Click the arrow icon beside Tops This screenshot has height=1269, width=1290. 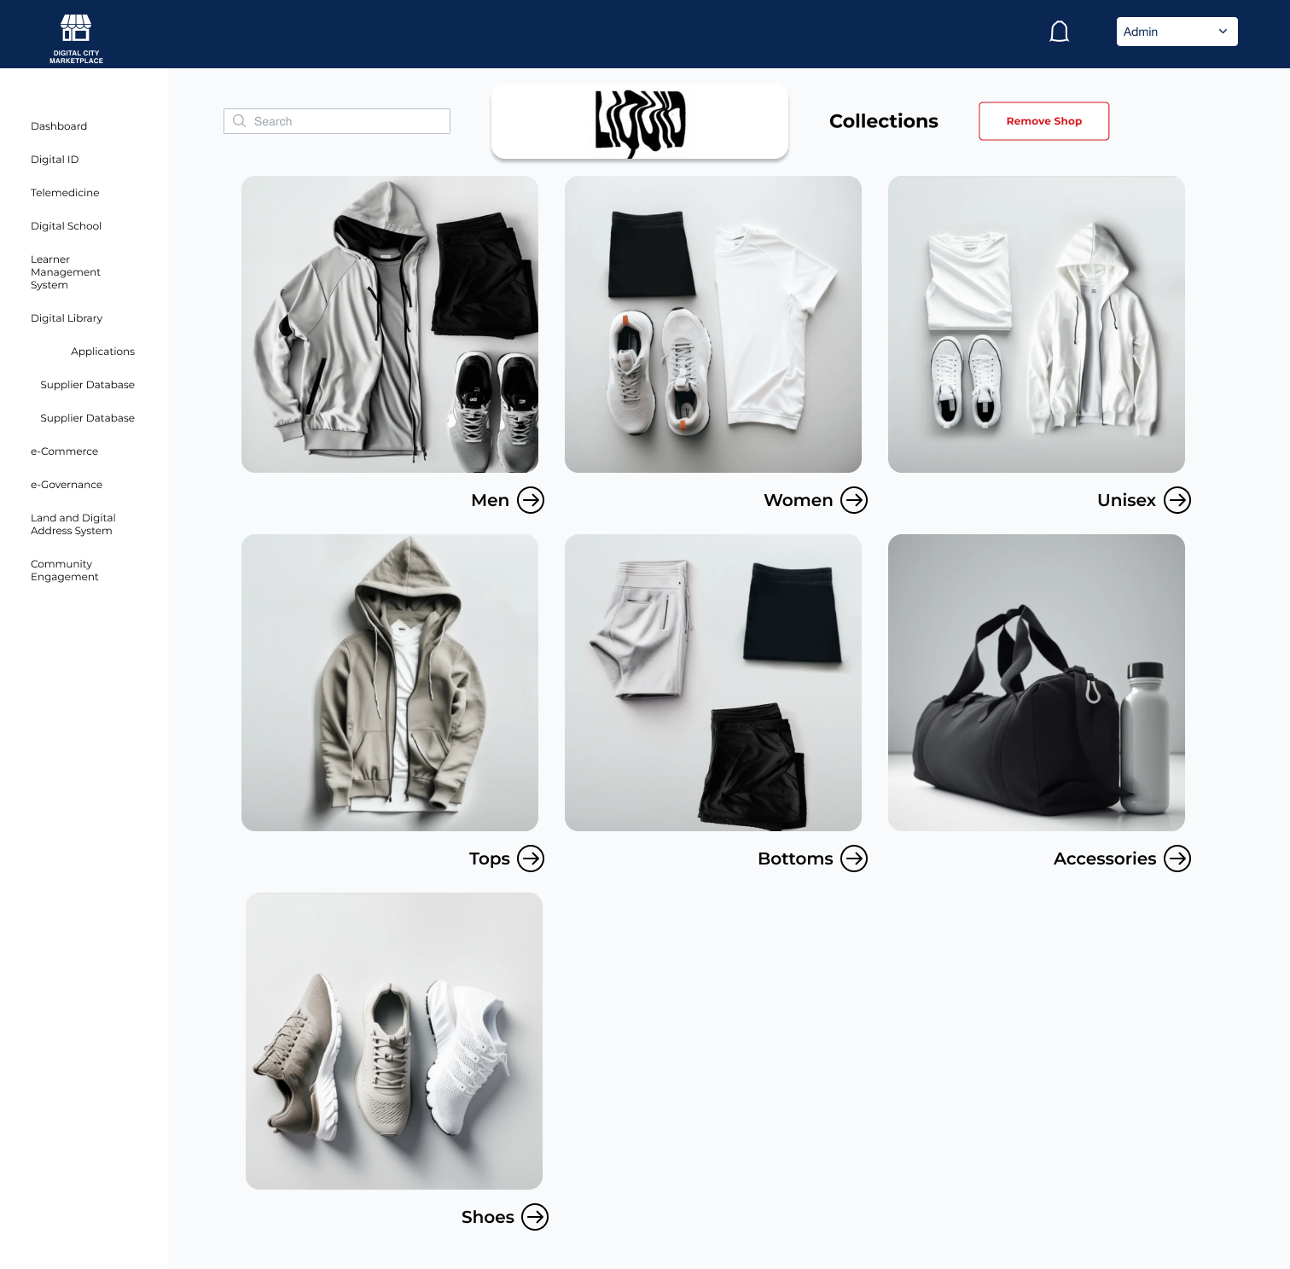[x=531, y=859]
